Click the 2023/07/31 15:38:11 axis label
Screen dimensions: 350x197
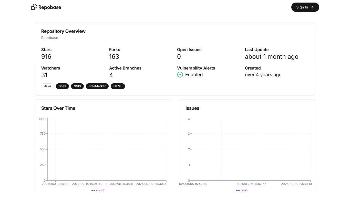119,184
